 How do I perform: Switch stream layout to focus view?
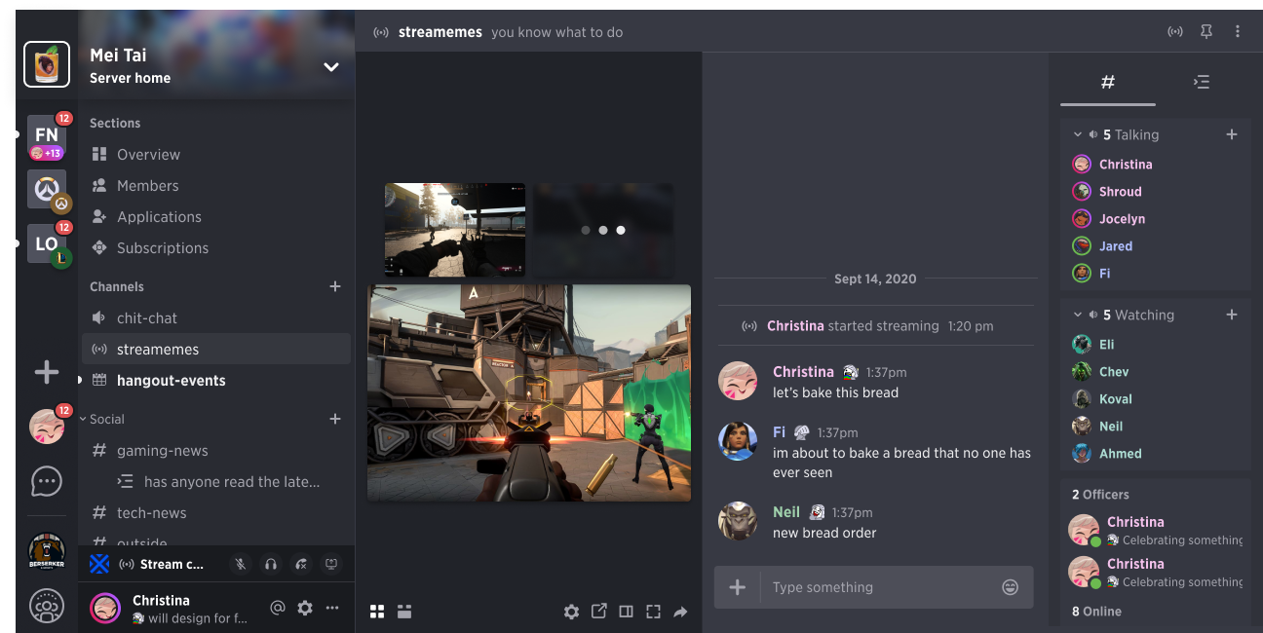pyautogui.click(x=404, y=612)
